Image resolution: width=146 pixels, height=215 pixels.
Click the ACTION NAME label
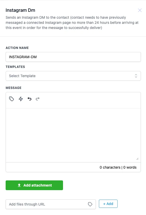[x=17, y=48]
